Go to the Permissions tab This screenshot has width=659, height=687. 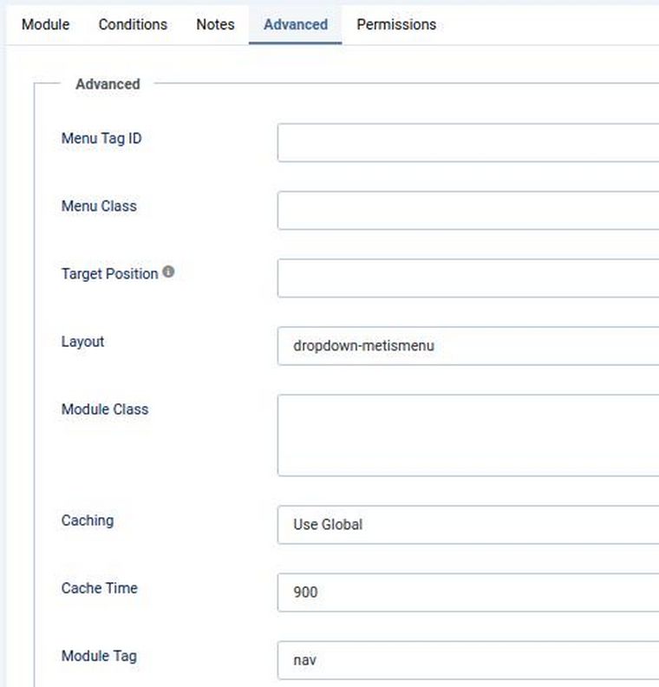click(x=396, y=24)
